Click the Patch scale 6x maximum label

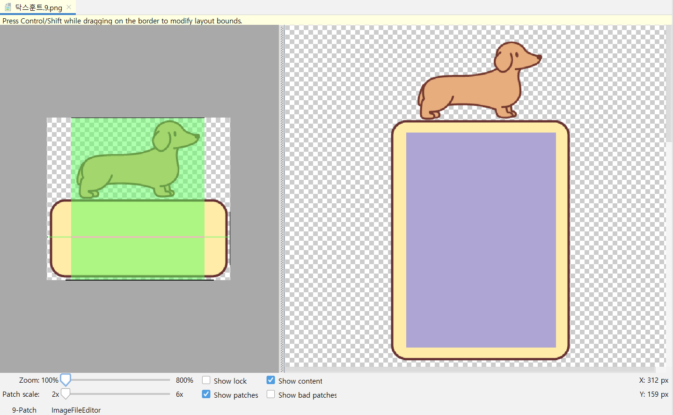179,394
